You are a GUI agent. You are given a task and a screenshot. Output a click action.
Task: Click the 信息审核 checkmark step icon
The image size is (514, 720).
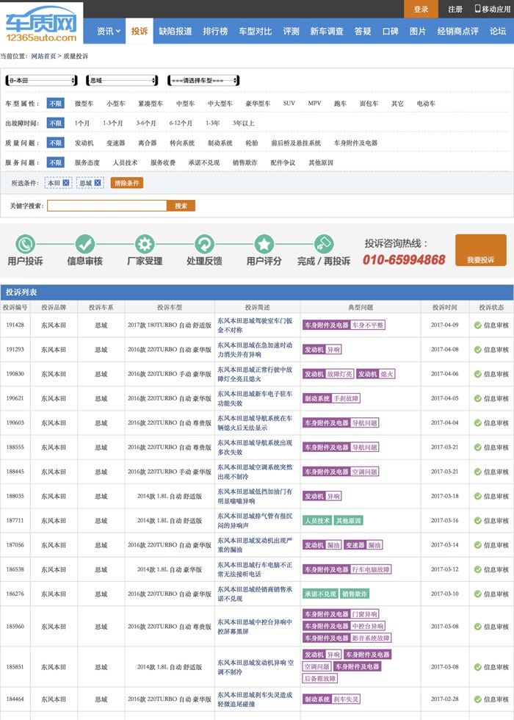pyautogui.click(x=85, y=244)
